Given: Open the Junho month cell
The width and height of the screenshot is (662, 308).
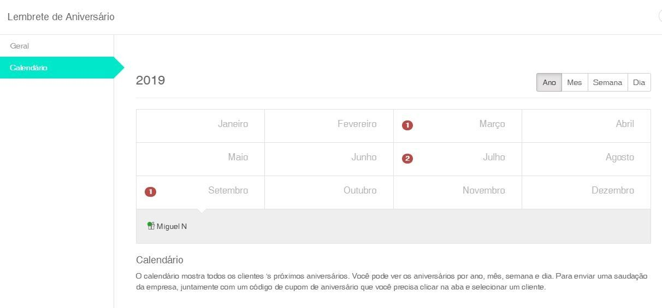Looking at the screenshot, I should [x=329, y=159].
